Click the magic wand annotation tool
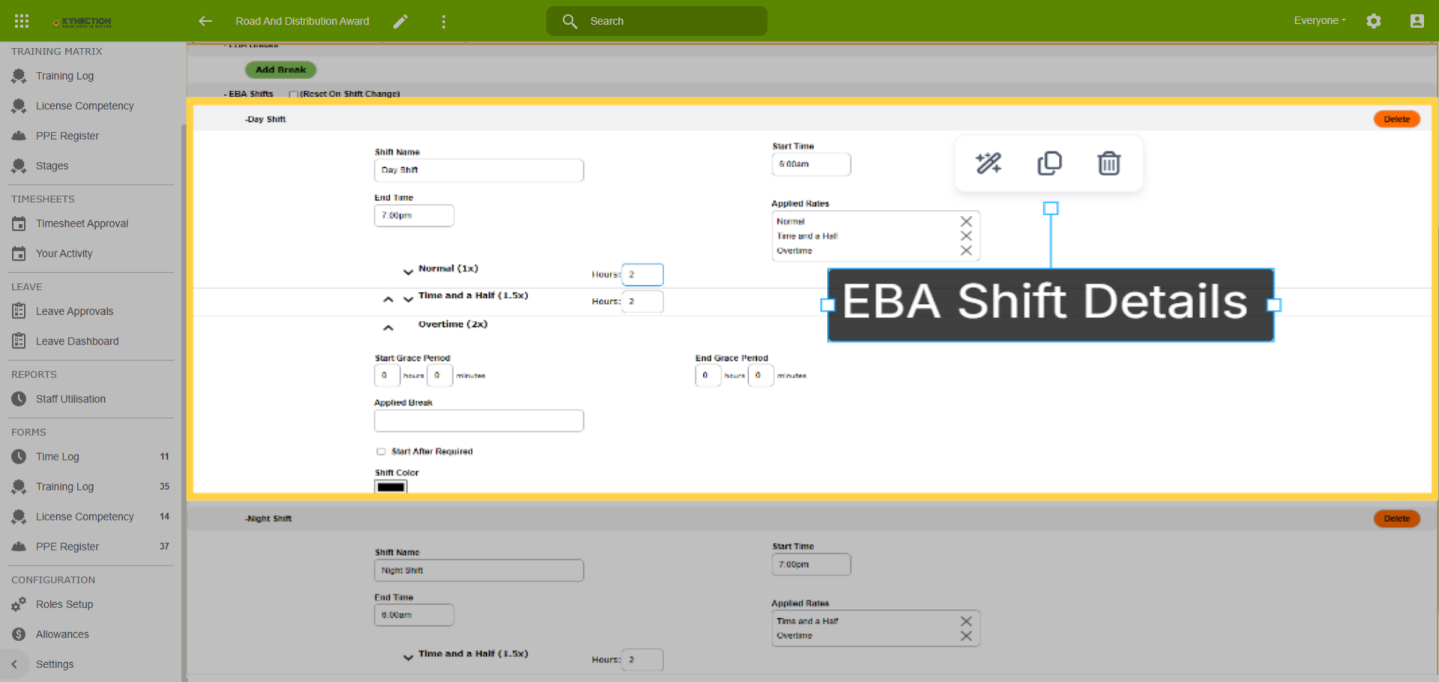Image resolution: width=1439 pixels, height=682 pixels. (x=988, y=163)
